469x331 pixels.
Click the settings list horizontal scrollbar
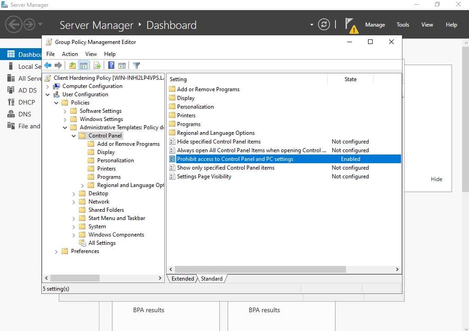pos(260,270)
